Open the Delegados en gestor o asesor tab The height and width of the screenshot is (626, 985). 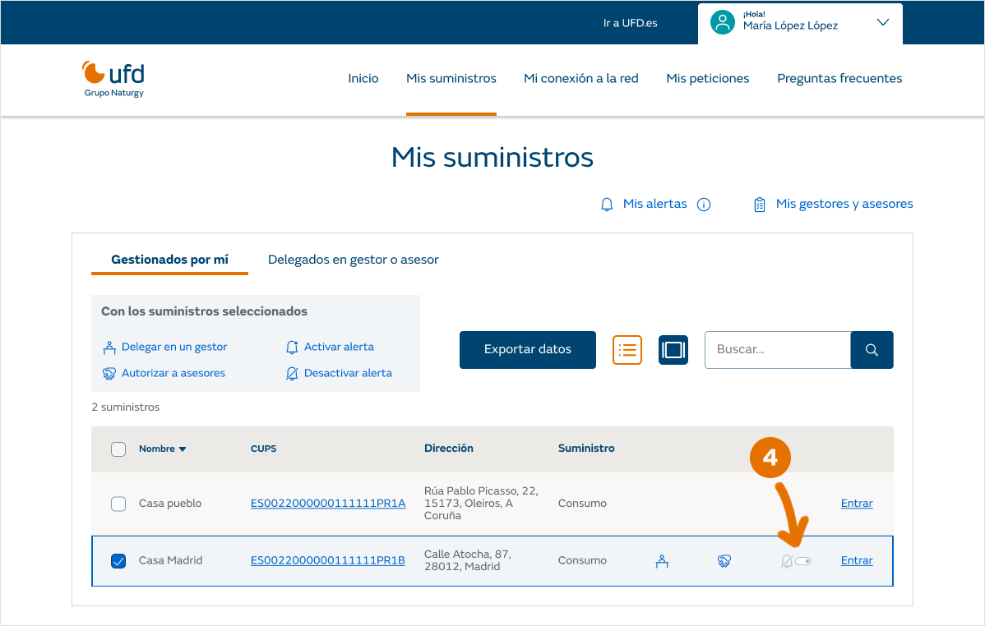coord(354,260)
